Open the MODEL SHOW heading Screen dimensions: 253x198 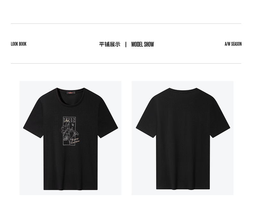(x=143, y=44)
